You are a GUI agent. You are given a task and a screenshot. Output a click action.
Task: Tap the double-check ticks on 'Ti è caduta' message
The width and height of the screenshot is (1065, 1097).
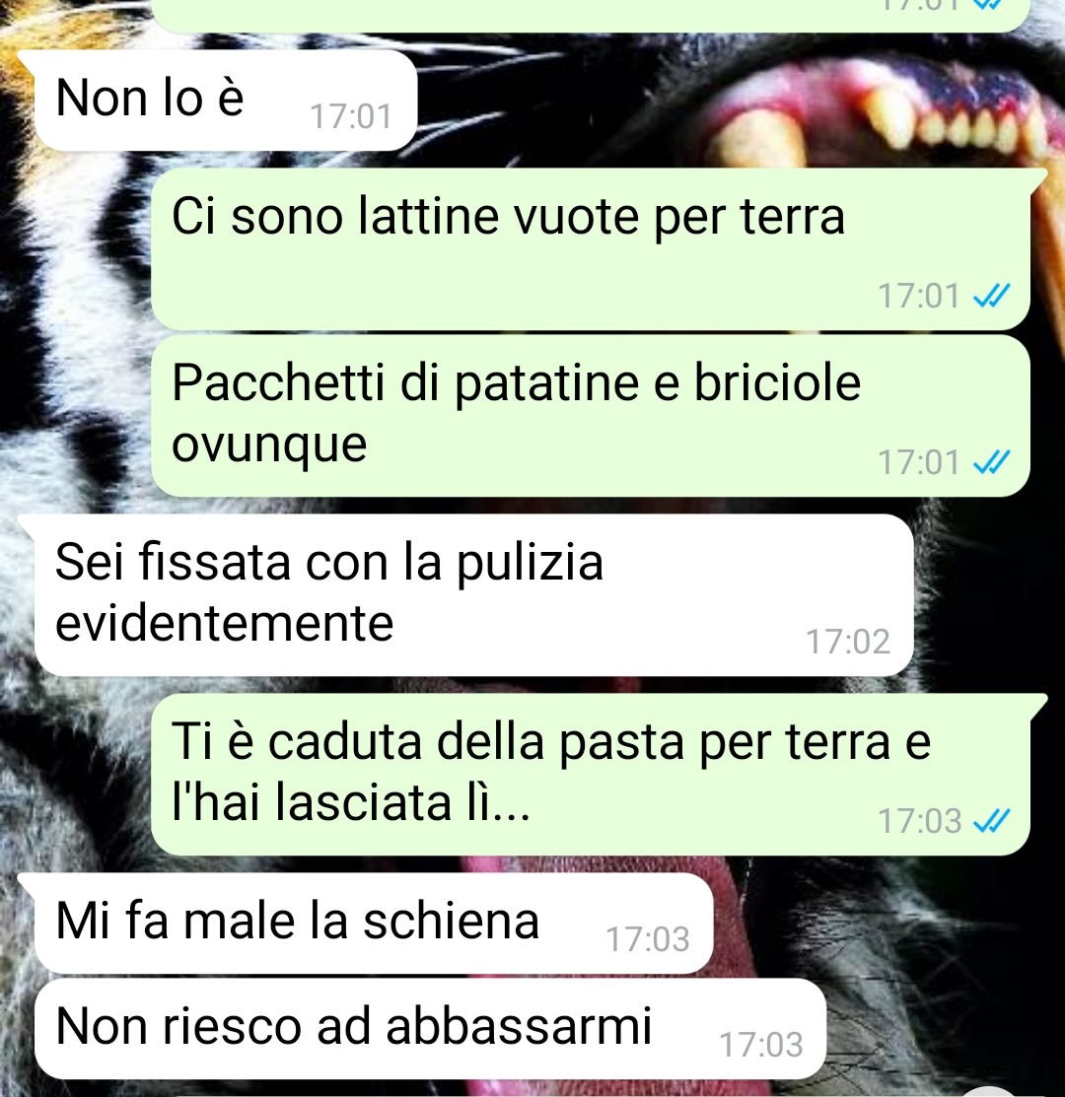(x=991, y=821)
